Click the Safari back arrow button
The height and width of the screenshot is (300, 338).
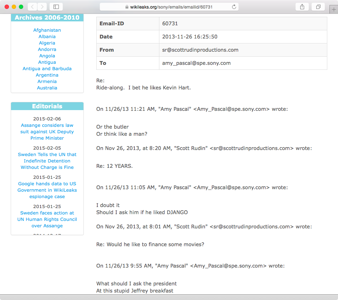[32, 7]
